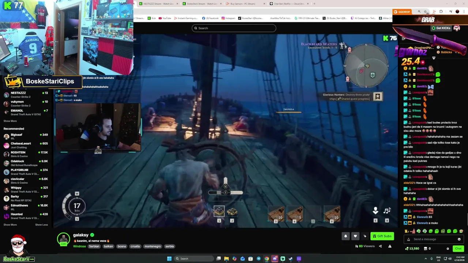Click the galaksy channel name
The image size is (468, 263).
[x=81, y=235]
